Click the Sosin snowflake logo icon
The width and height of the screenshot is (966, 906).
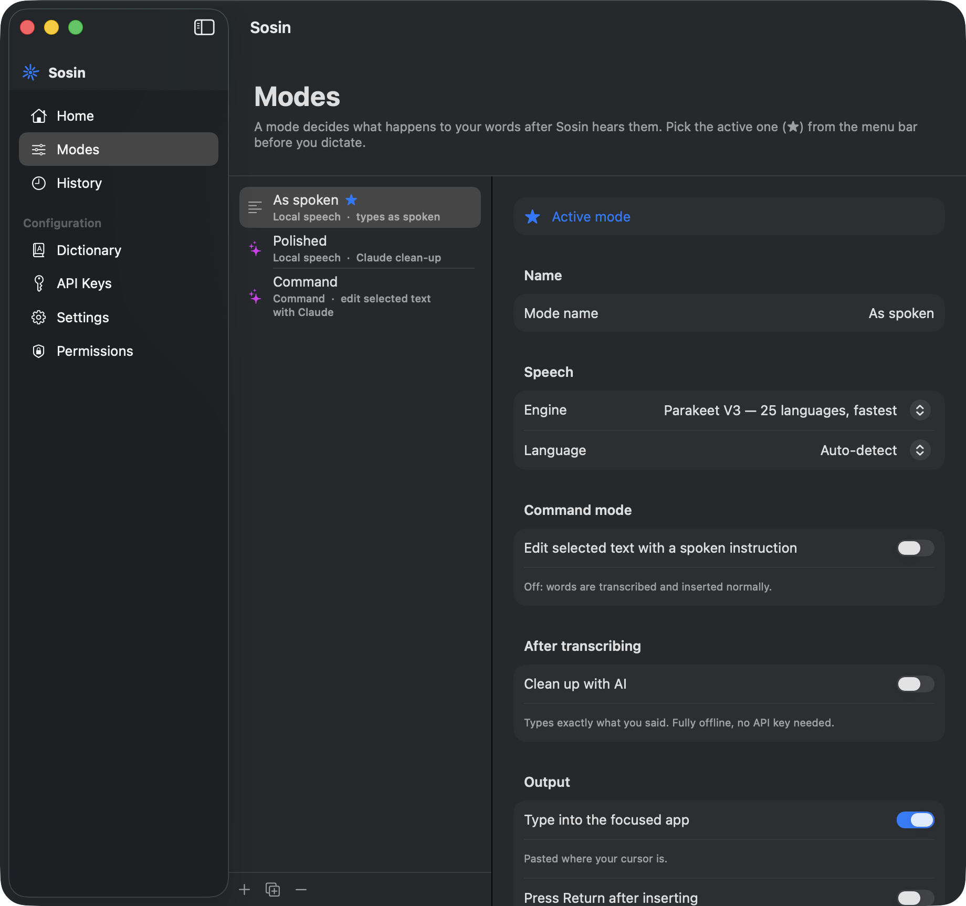[x=31, y=72]
